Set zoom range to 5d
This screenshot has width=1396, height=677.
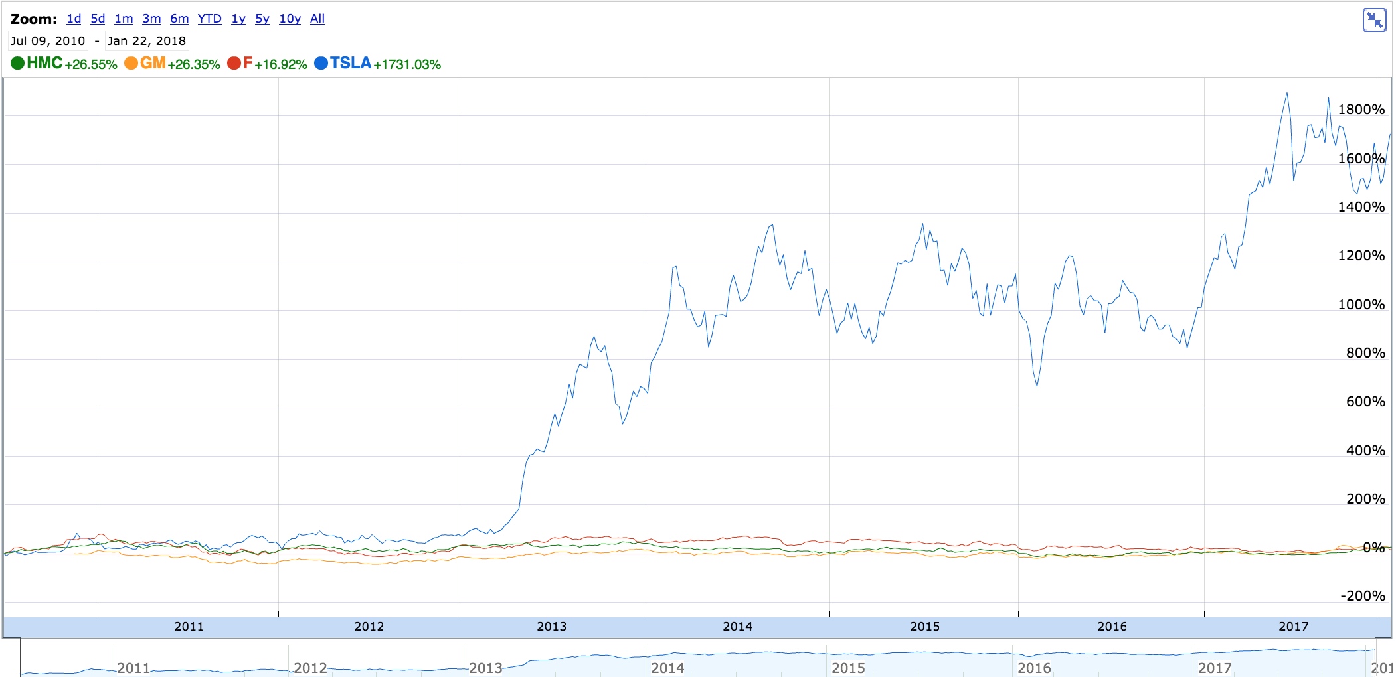[x=98, y=19]
